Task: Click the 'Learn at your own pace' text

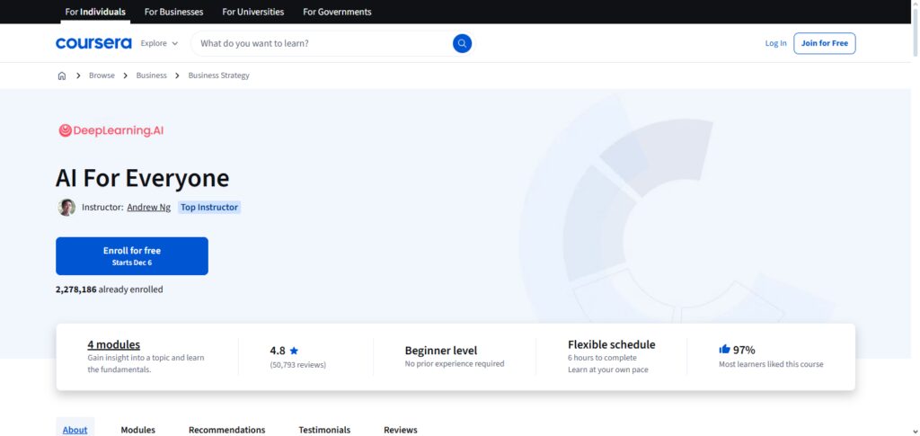Action: click(x=608, y=370)
